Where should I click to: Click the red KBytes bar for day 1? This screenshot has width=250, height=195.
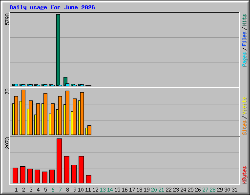(15, 175)
